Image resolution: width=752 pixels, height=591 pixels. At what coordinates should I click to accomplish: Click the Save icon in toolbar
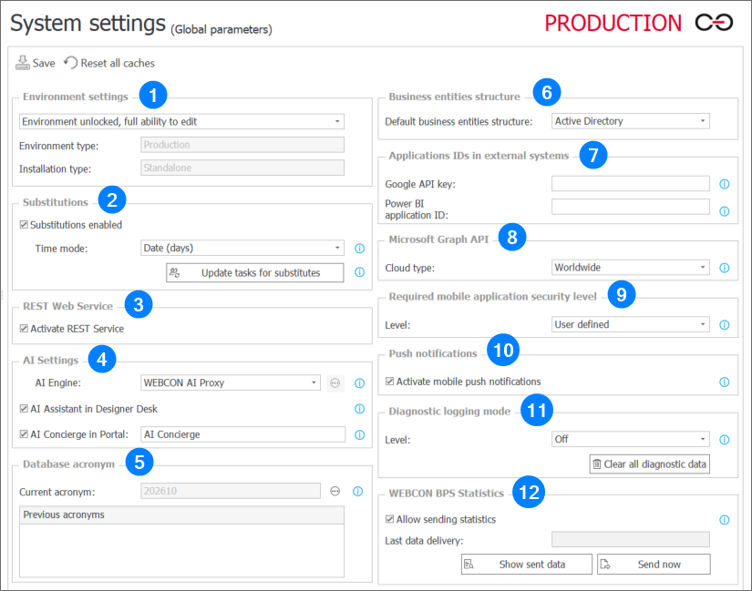(x=23, y=63)
